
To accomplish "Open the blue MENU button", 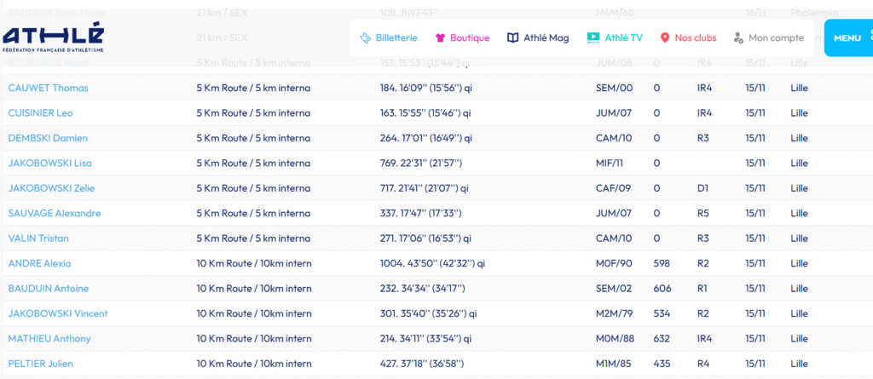I will (847, 38).
